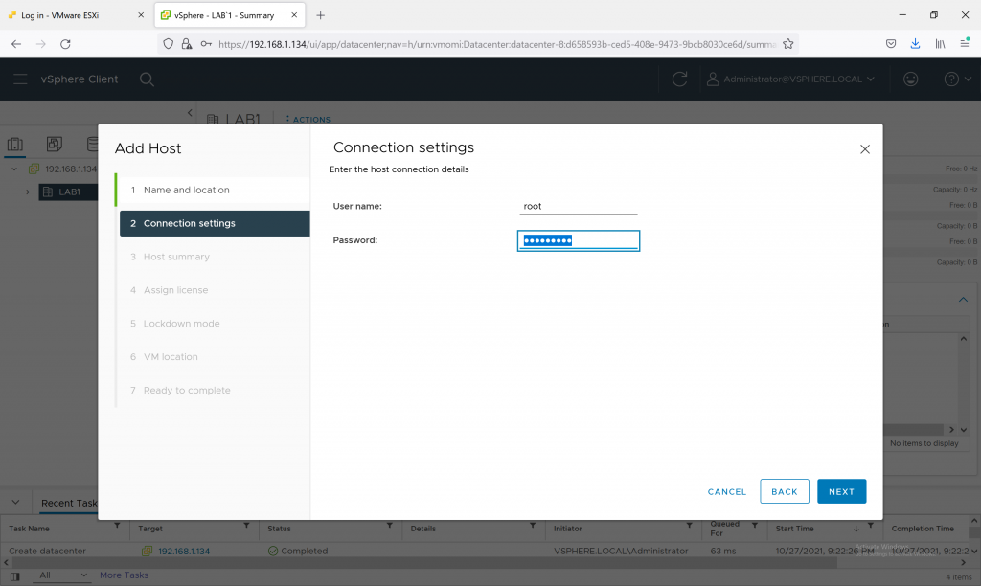The image size is (981, 586).
Task: Collapse the navigator pane arrow
Action: 191,113
